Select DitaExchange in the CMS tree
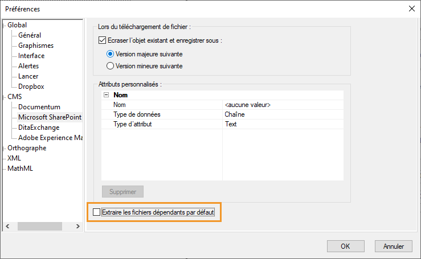Screen dimensions: 421x259 tap(39, 128)
